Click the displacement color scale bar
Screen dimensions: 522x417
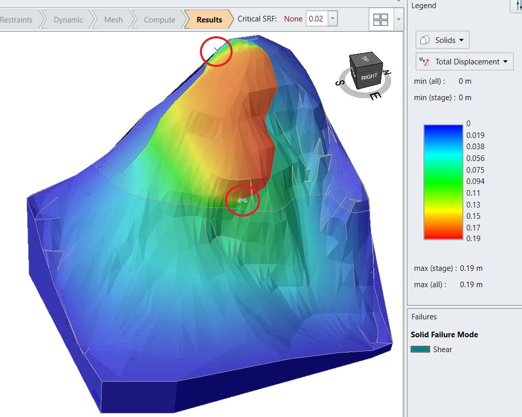pyautogui.click(x=443, y=181)
